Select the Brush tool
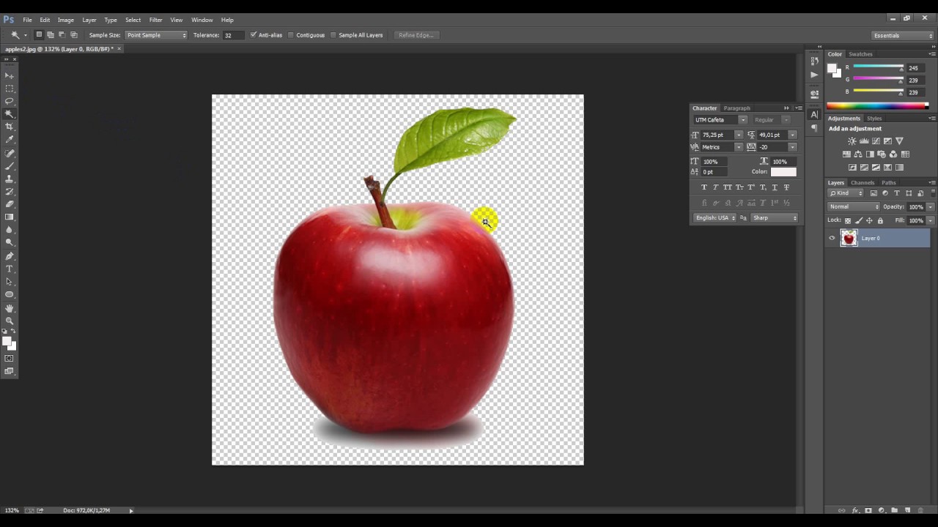This screenshot has width=938, height=527. [10, 165]
